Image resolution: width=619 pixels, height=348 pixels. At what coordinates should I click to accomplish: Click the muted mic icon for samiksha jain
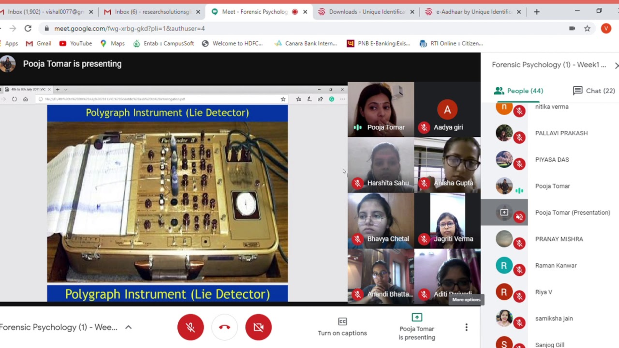[x=519, y=323]
